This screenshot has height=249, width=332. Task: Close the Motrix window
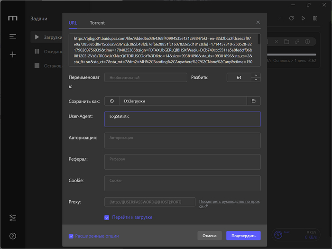click(x=324, y=5)
